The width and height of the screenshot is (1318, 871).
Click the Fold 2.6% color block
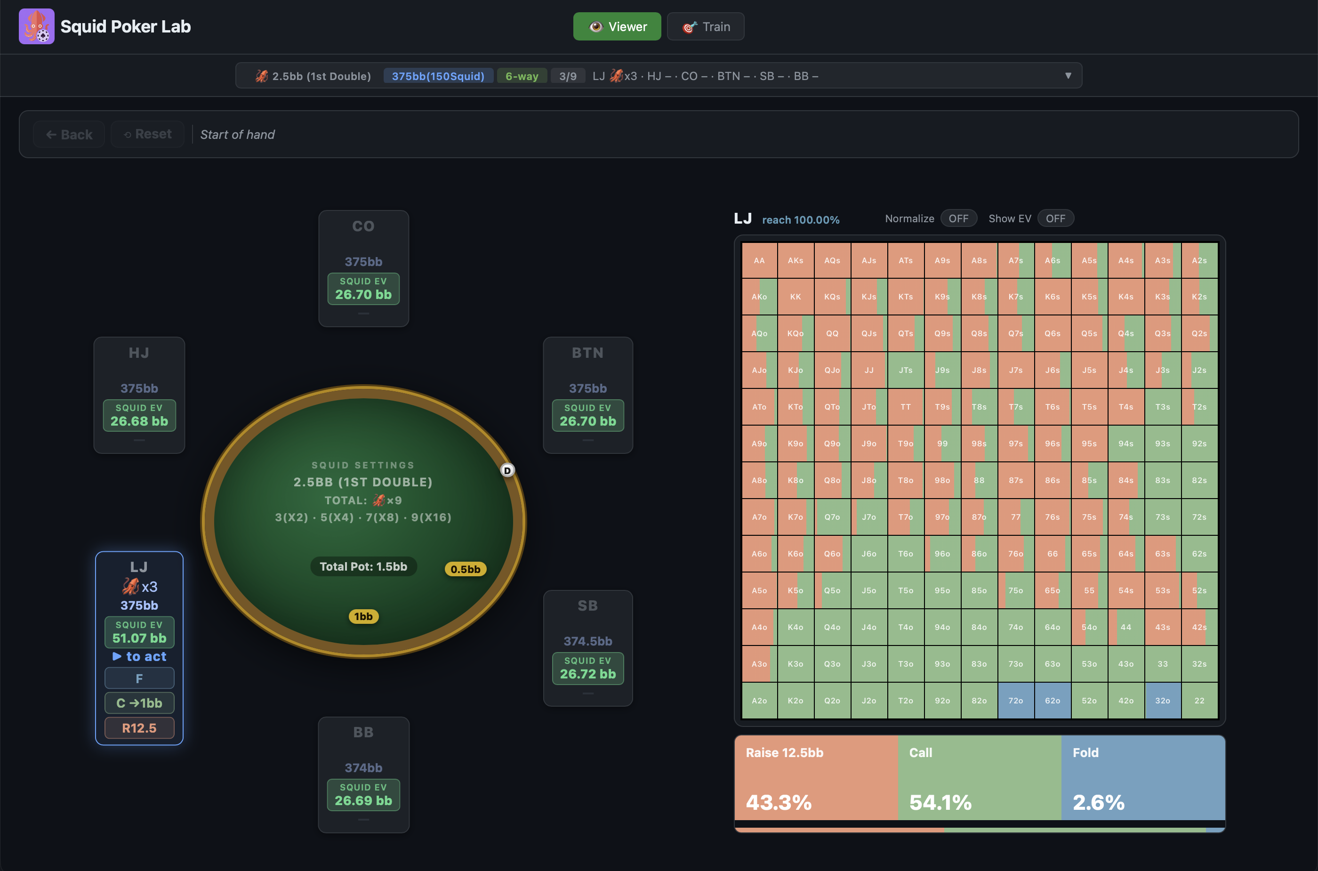(x=1142, y=777)
